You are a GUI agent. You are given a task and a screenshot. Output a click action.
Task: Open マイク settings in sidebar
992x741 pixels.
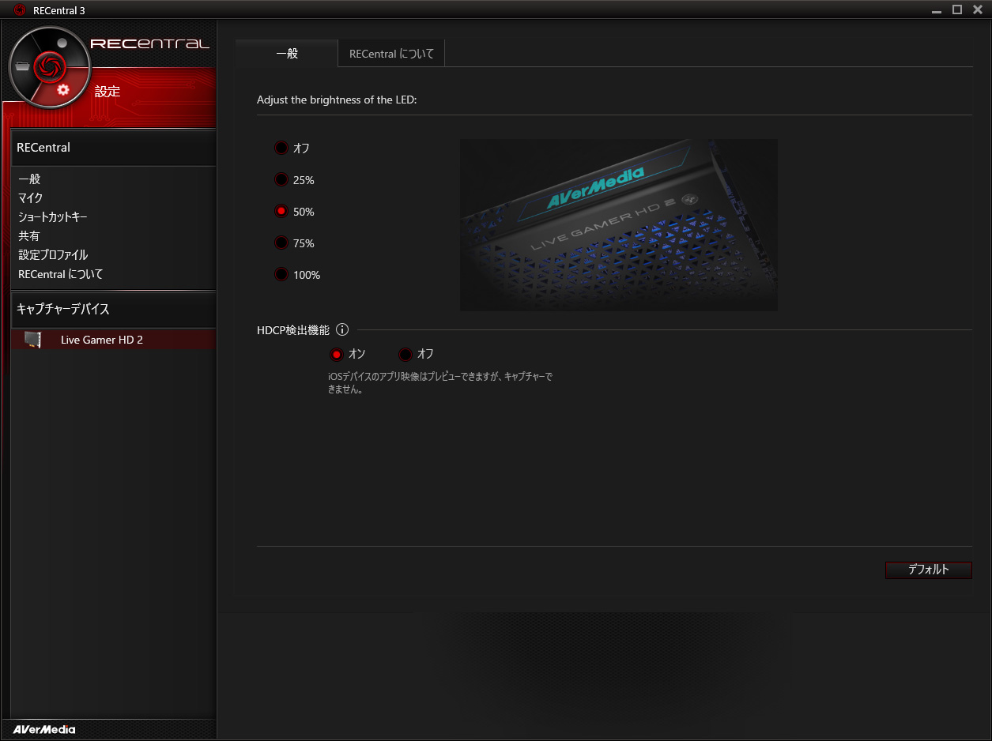[x=31, y=198]
